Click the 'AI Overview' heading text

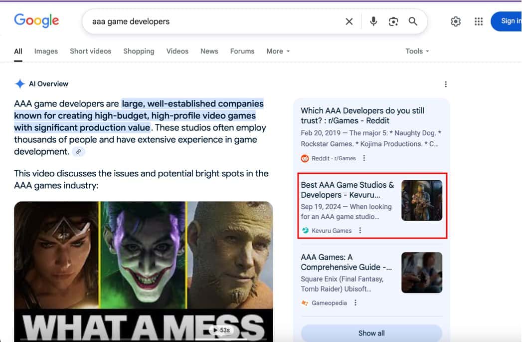tap(48, 84)
